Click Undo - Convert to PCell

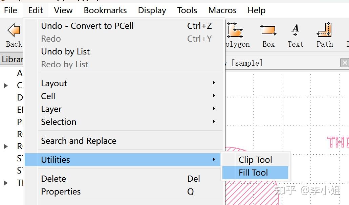87,26
